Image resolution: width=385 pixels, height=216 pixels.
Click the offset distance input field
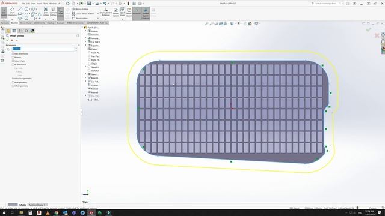43,49
